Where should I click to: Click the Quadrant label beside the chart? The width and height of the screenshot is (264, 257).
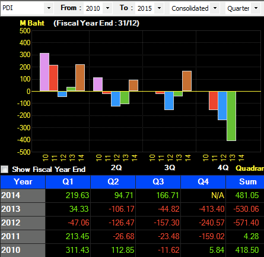click(250, 168)
